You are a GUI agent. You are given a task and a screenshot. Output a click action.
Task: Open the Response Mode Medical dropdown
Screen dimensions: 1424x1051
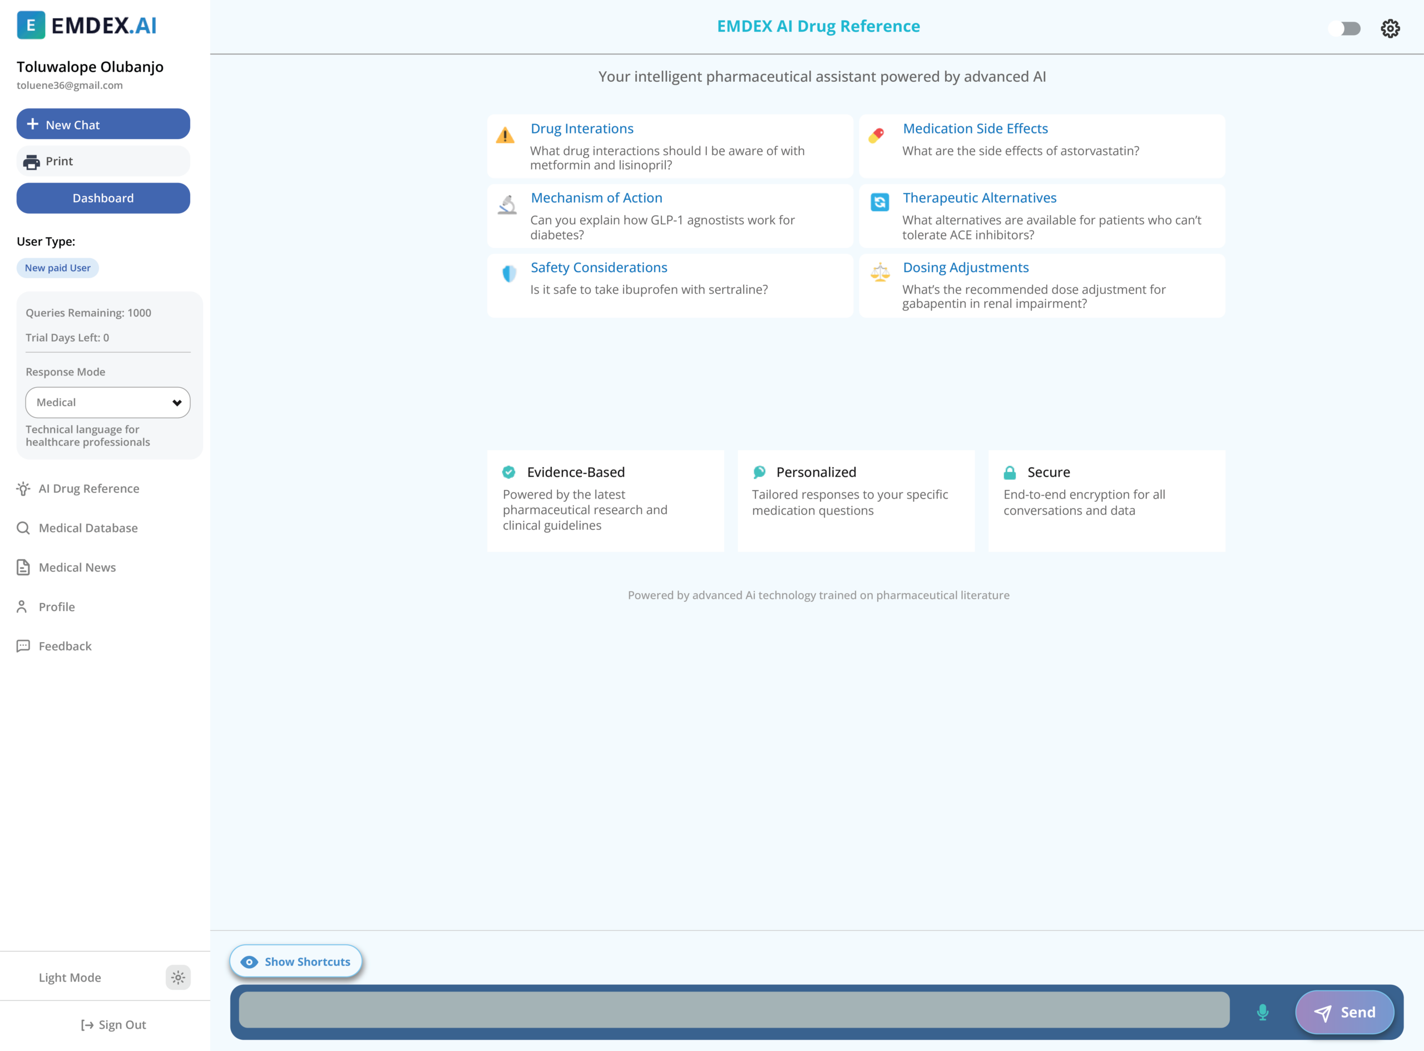(x=107, y=402)
